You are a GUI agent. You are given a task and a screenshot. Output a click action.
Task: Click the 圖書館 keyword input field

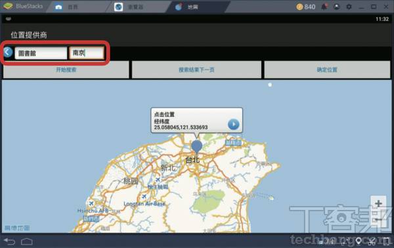coord(41,53)
